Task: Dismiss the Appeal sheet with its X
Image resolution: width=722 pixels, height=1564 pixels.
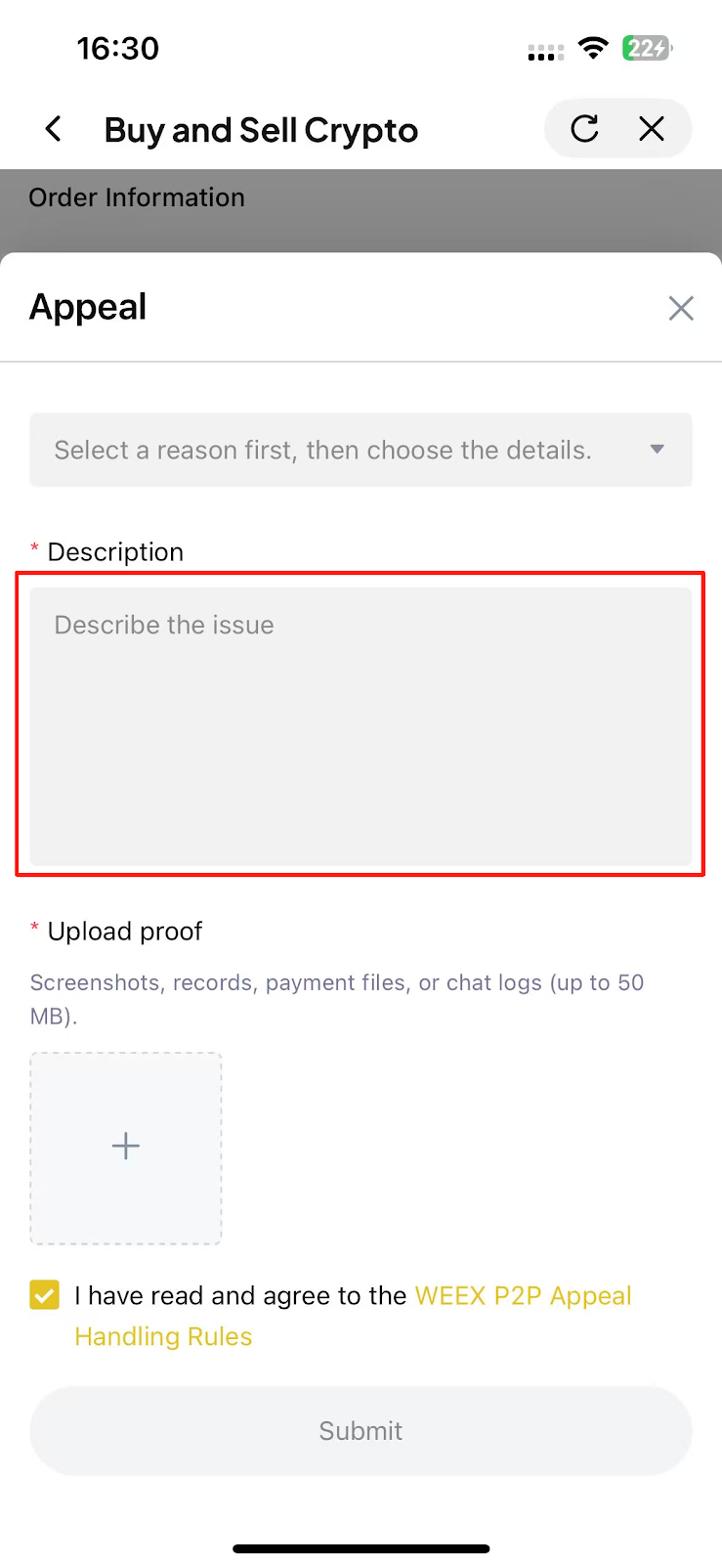Action: pos(681,309)
